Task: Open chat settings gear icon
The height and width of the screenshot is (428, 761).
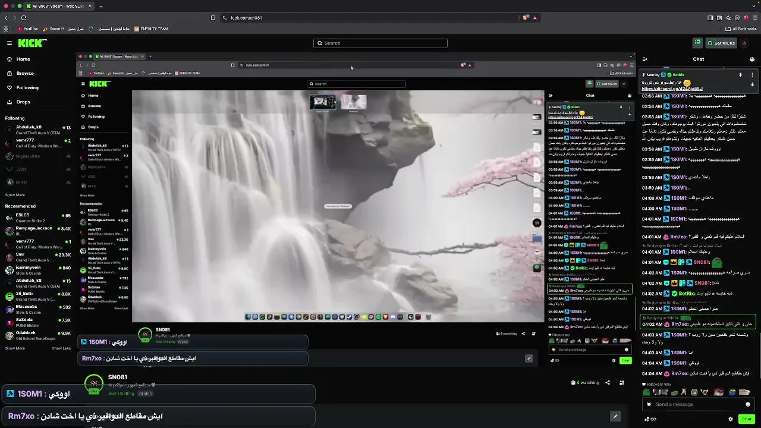Action: [x=731, y=419]
